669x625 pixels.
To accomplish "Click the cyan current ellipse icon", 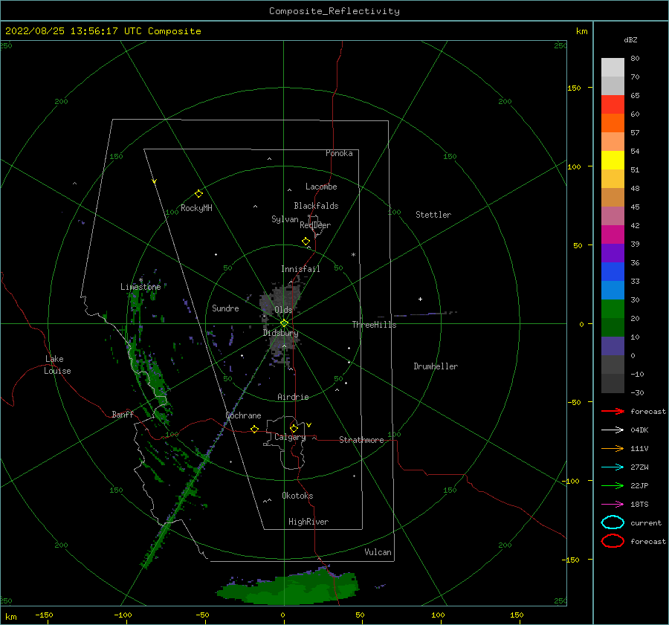I will pos(613,522).
